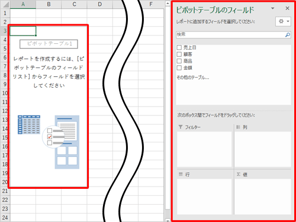296x222 pixels.
Task: Click the funnel icon beside フィルター
Action: (x=181, y=127)
